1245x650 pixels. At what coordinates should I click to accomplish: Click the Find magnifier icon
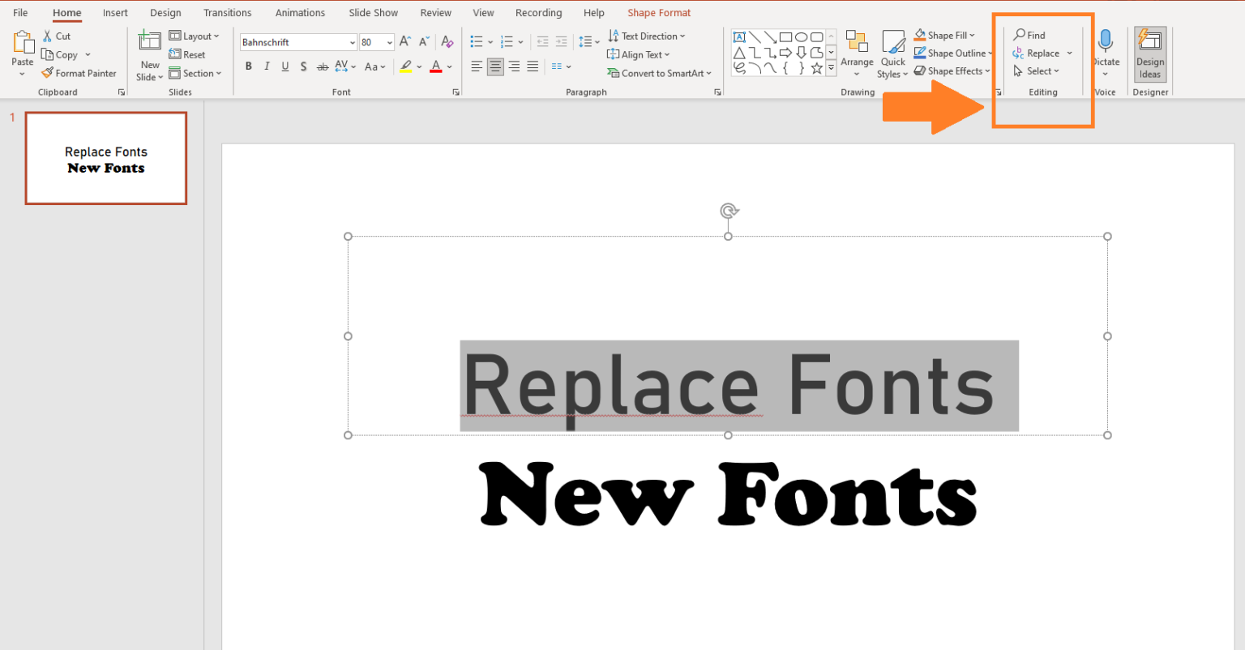coord(1019,35)
